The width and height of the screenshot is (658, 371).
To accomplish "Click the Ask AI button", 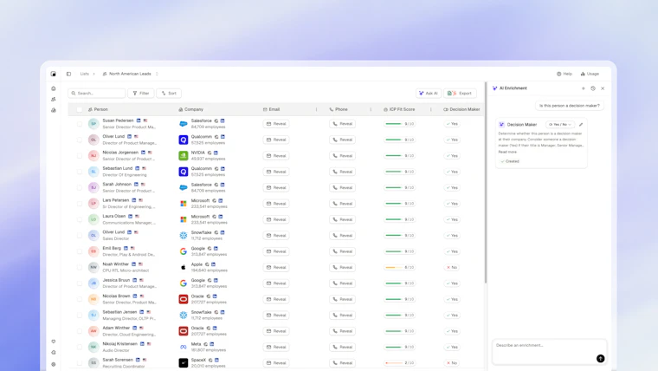I will 429,94.
